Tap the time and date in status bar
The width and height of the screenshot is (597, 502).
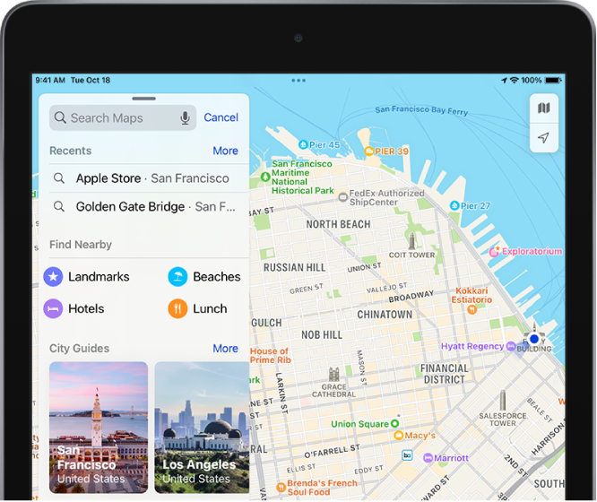73,81
